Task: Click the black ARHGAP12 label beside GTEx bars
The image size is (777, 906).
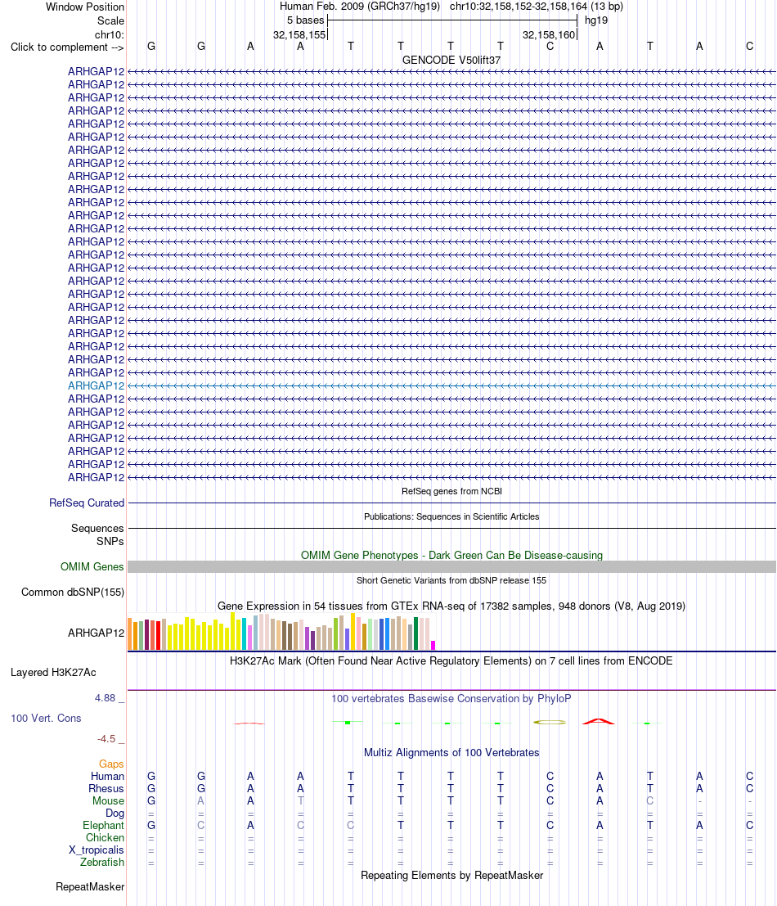Action: pyautogui.click(x=96, y=633)
